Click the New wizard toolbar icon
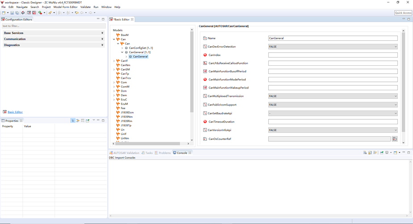This screenshot has width=413, height=224. 4,13
